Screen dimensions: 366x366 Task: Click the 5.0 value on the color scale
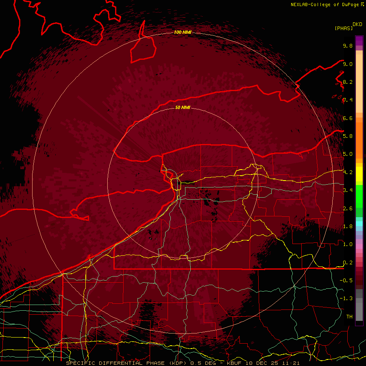pyautogui.click(x=348, y=154)
